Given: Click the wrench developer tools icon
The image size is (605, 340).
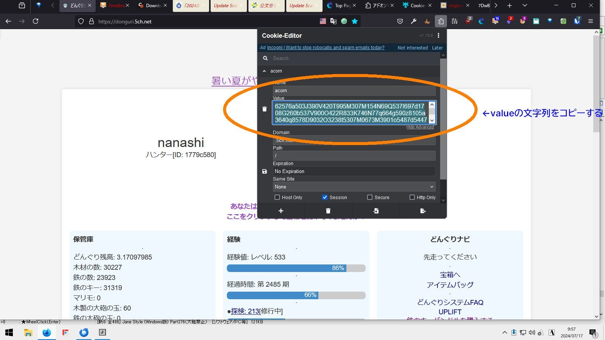Looking at the screenshot, I should tap(414, 22).
